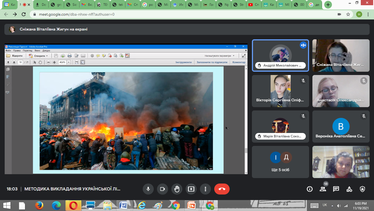Open the meeting details info icon

click(310, 189)
